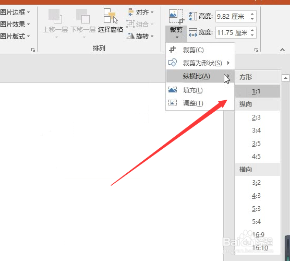Viewport: 290px width, 261px height.
Task: Click the scroll up arrow of the slide area
Action: pyautogui.click(x=285, y=78)
